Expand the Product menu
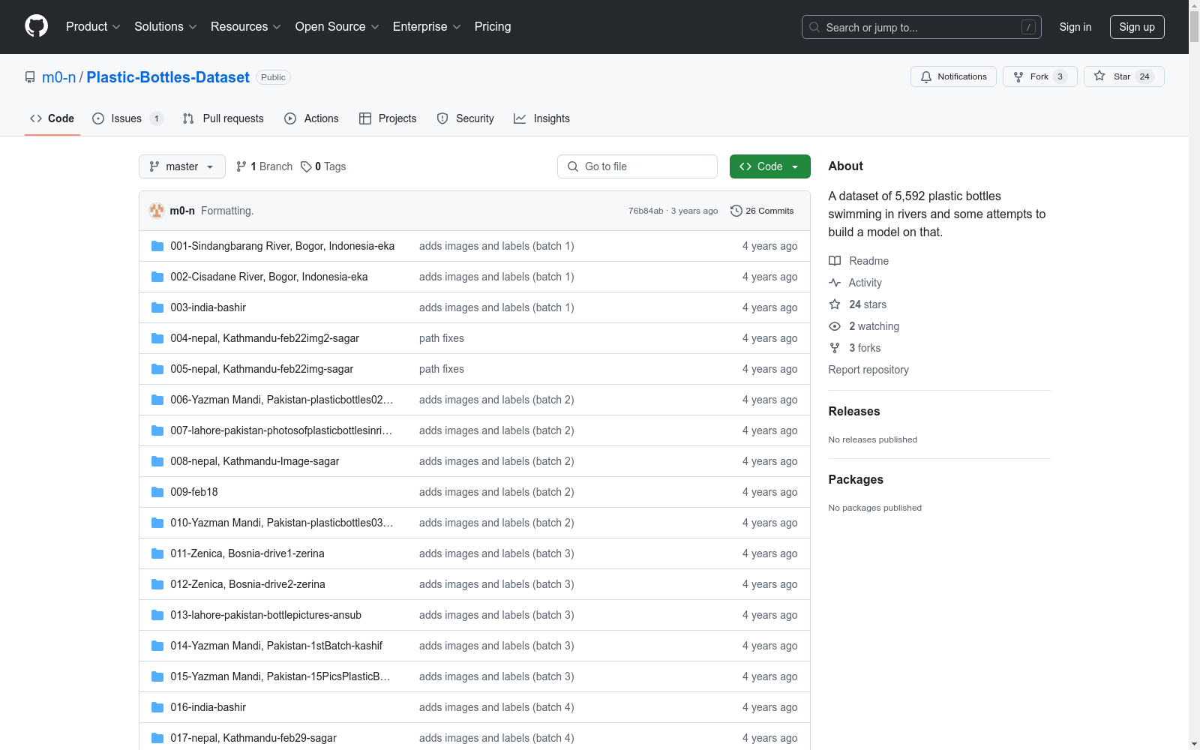This screenshot has height=750, width=1200. 93,27
